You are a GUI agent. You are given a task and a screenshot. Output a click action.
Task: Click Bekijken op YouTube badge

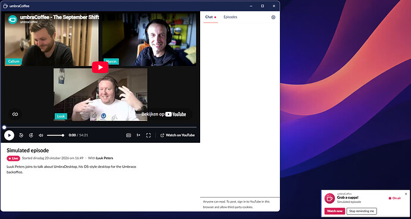pyautogui.click(x=164, y=114)
